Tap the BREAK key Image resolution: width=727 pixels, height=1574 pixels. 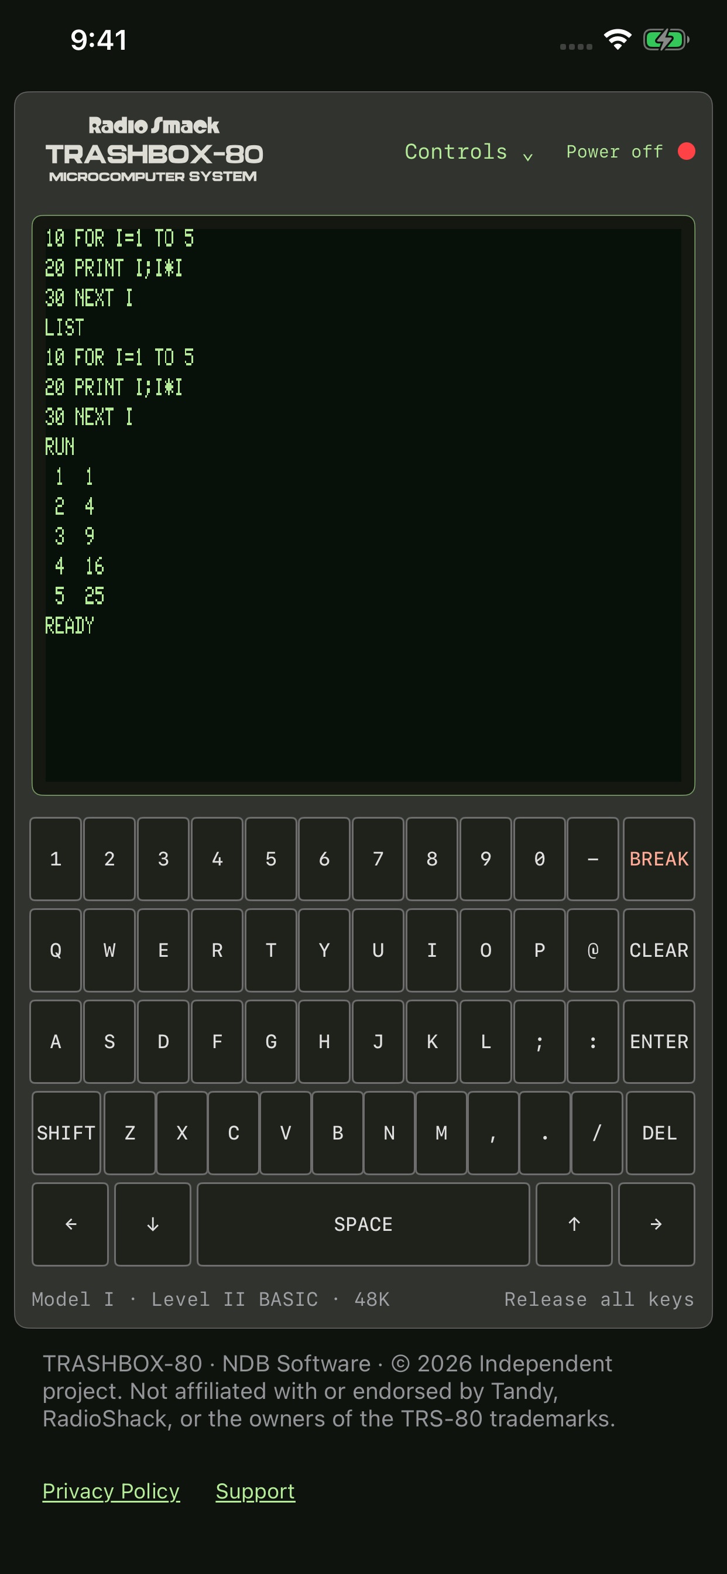[x=659, y=858]
